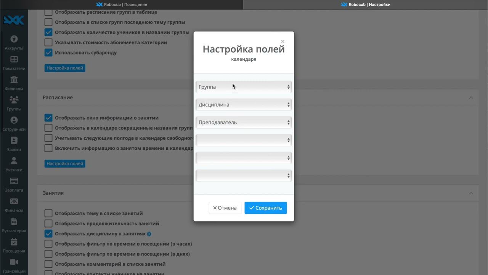The image size is (488, 275).
Task: Open the Преподаватель field dropdown
Action: [x=244, y=122]
